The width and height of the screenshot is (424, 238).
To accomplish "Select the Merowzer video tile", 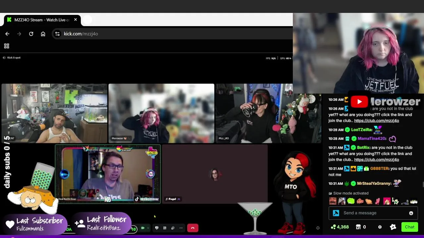I will pyautogui.click(x=161, y=113).
